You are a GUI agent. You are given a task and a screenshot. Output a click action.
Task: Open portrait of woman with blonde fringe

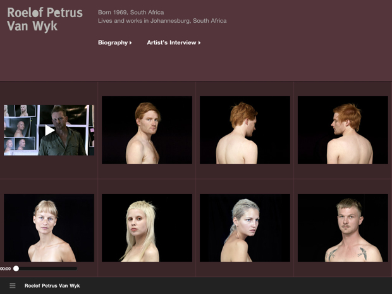click(x=49, y=228)
